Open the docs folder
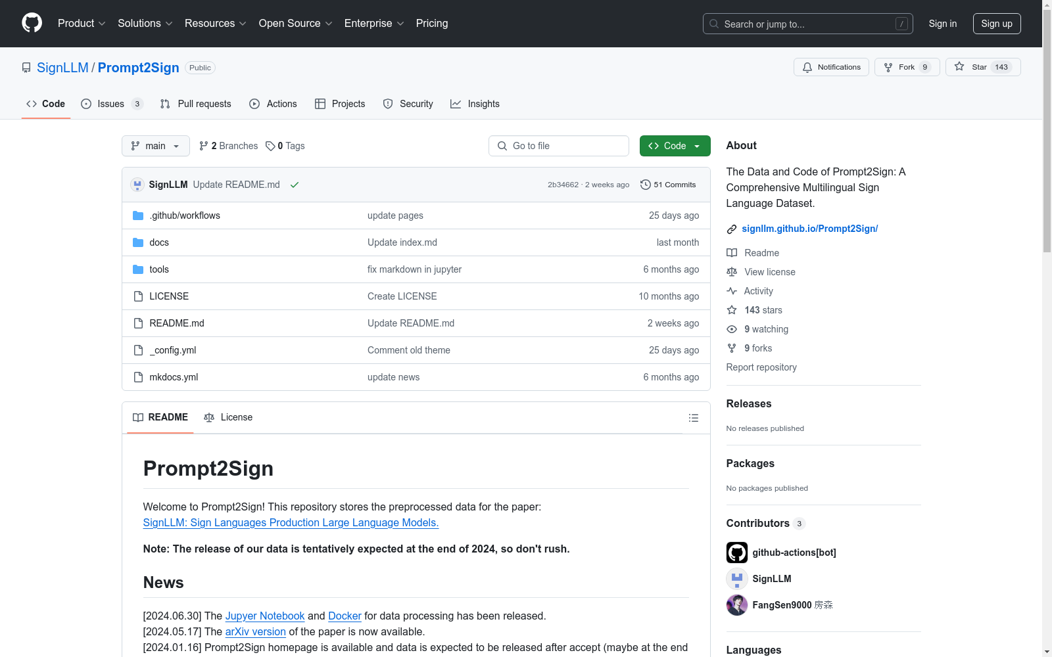 [x=159, y=242]
